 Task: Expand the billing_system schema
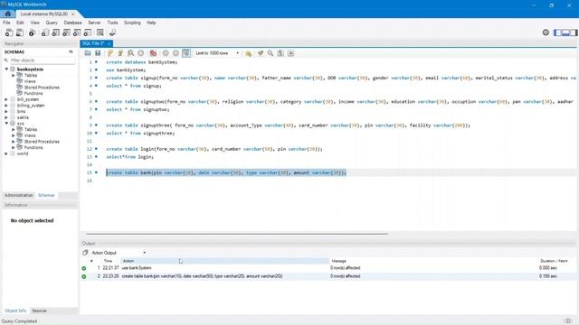(6, 106)
